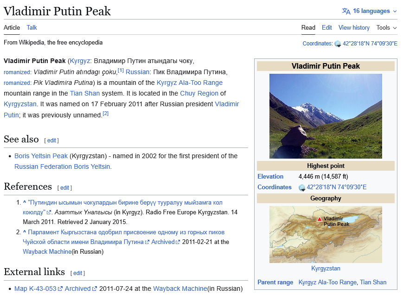403x295 pixels.
Task: Open the Kyrgyzstan link in intro paragraph
Action: (x=20, y=104)
